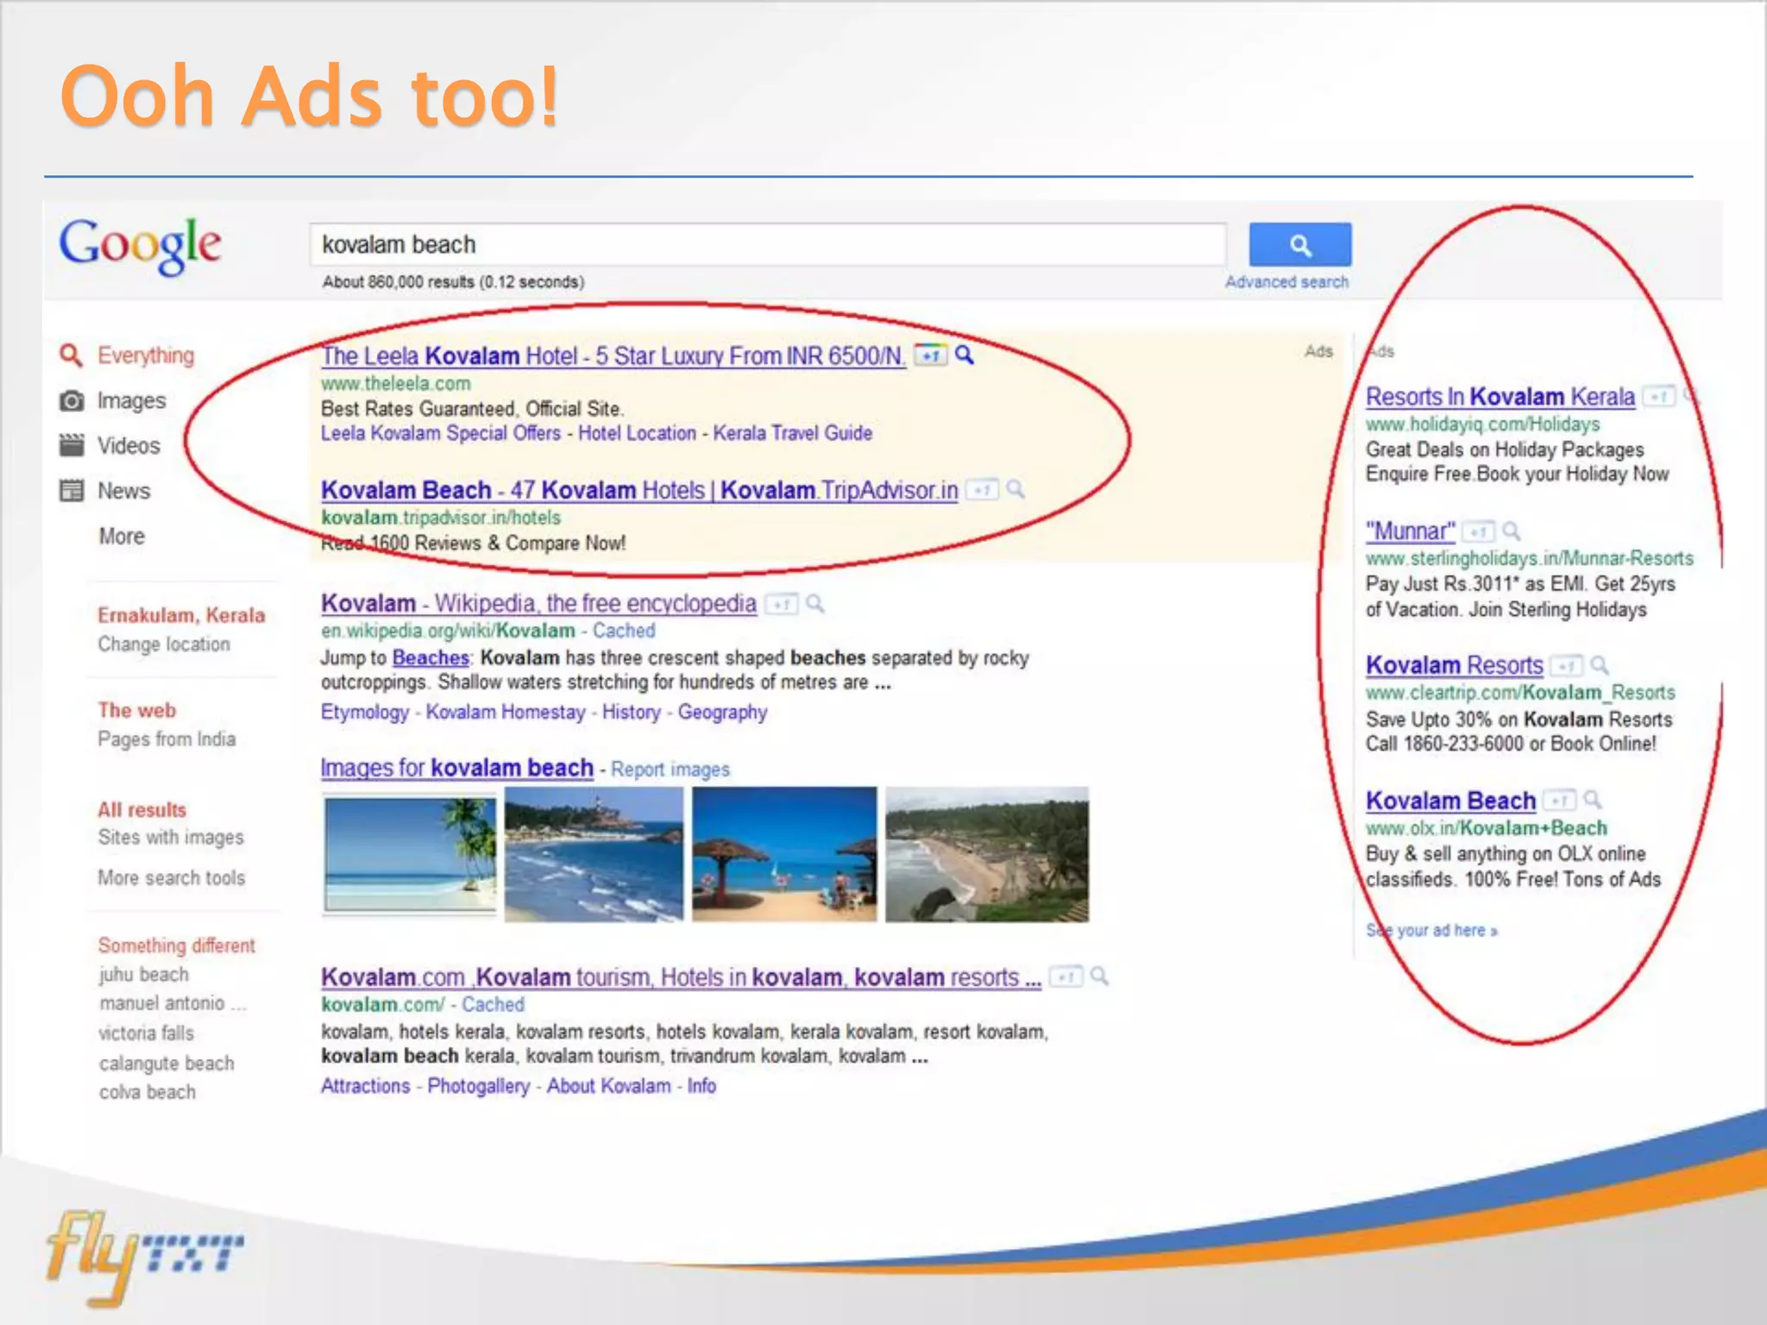Click +1 button beside TripAdvisor Kovalam Beach ad

(982, 490)
